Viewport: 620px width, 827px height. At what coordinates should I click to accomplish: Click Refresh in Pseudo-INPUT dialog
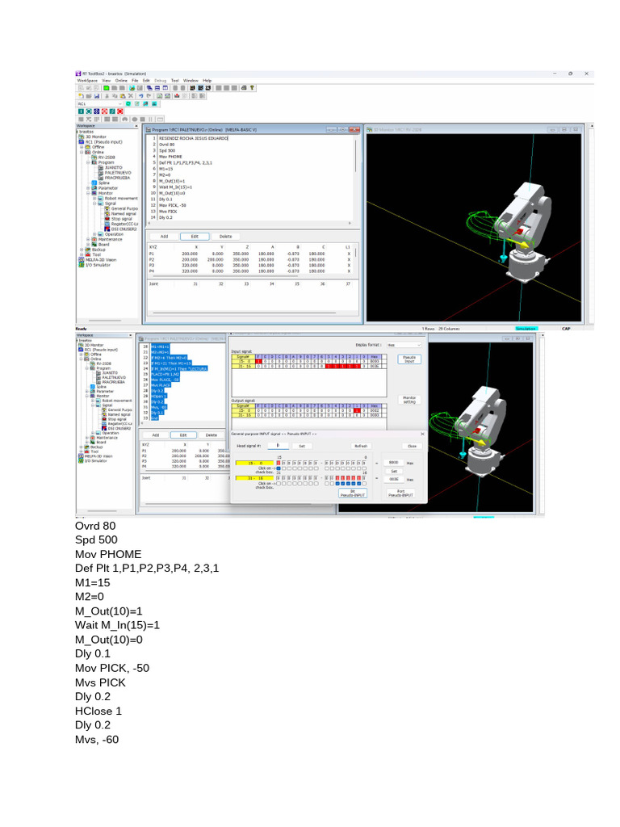(361, 446)
